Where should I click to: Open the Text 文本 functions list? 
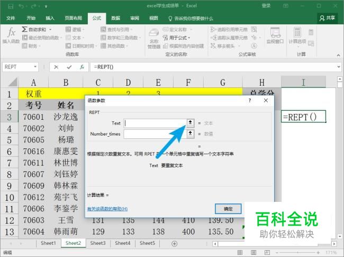[75, 38]
